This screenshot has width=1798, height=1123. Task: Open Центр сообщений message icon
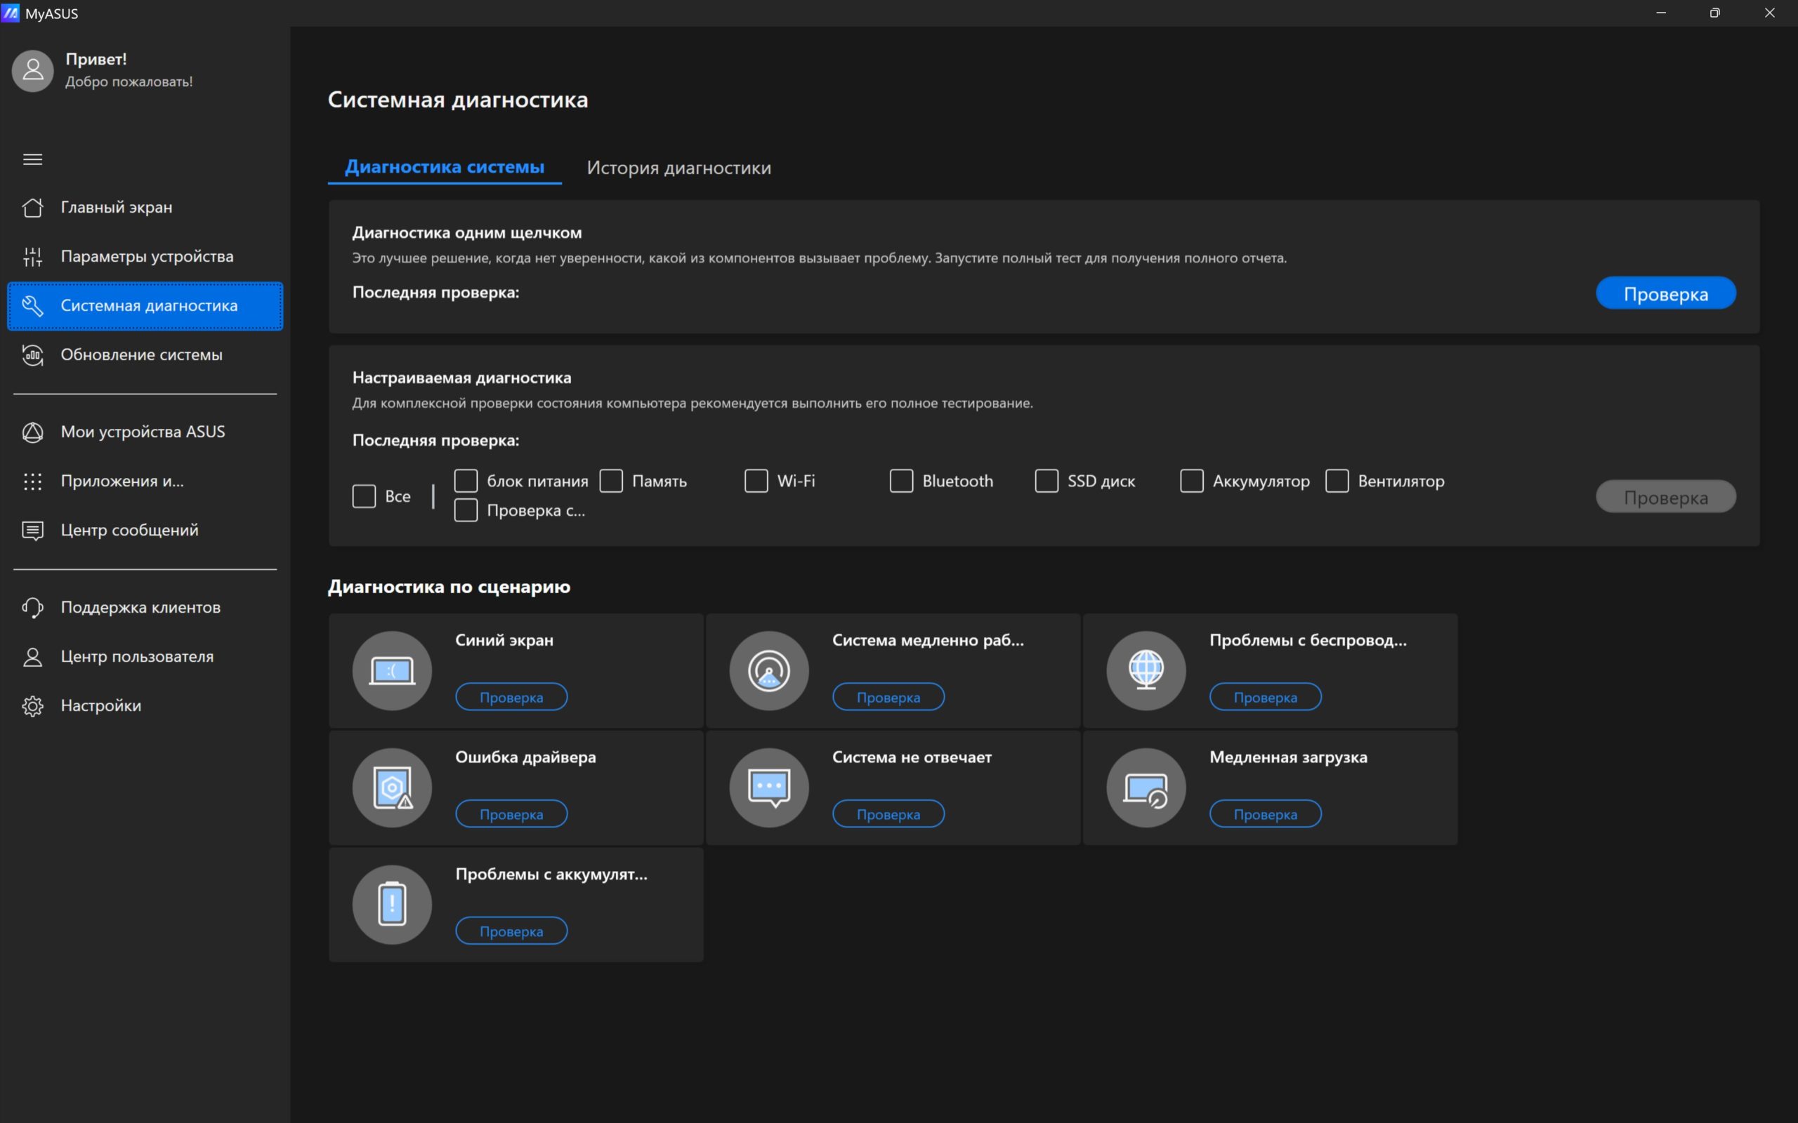(33, 531)
